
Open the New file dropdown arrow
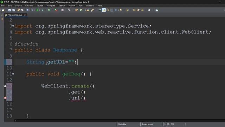6,10
